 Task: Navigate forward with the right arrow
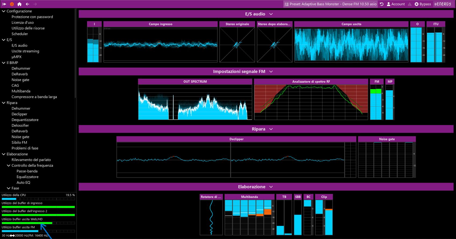point(35,4)
